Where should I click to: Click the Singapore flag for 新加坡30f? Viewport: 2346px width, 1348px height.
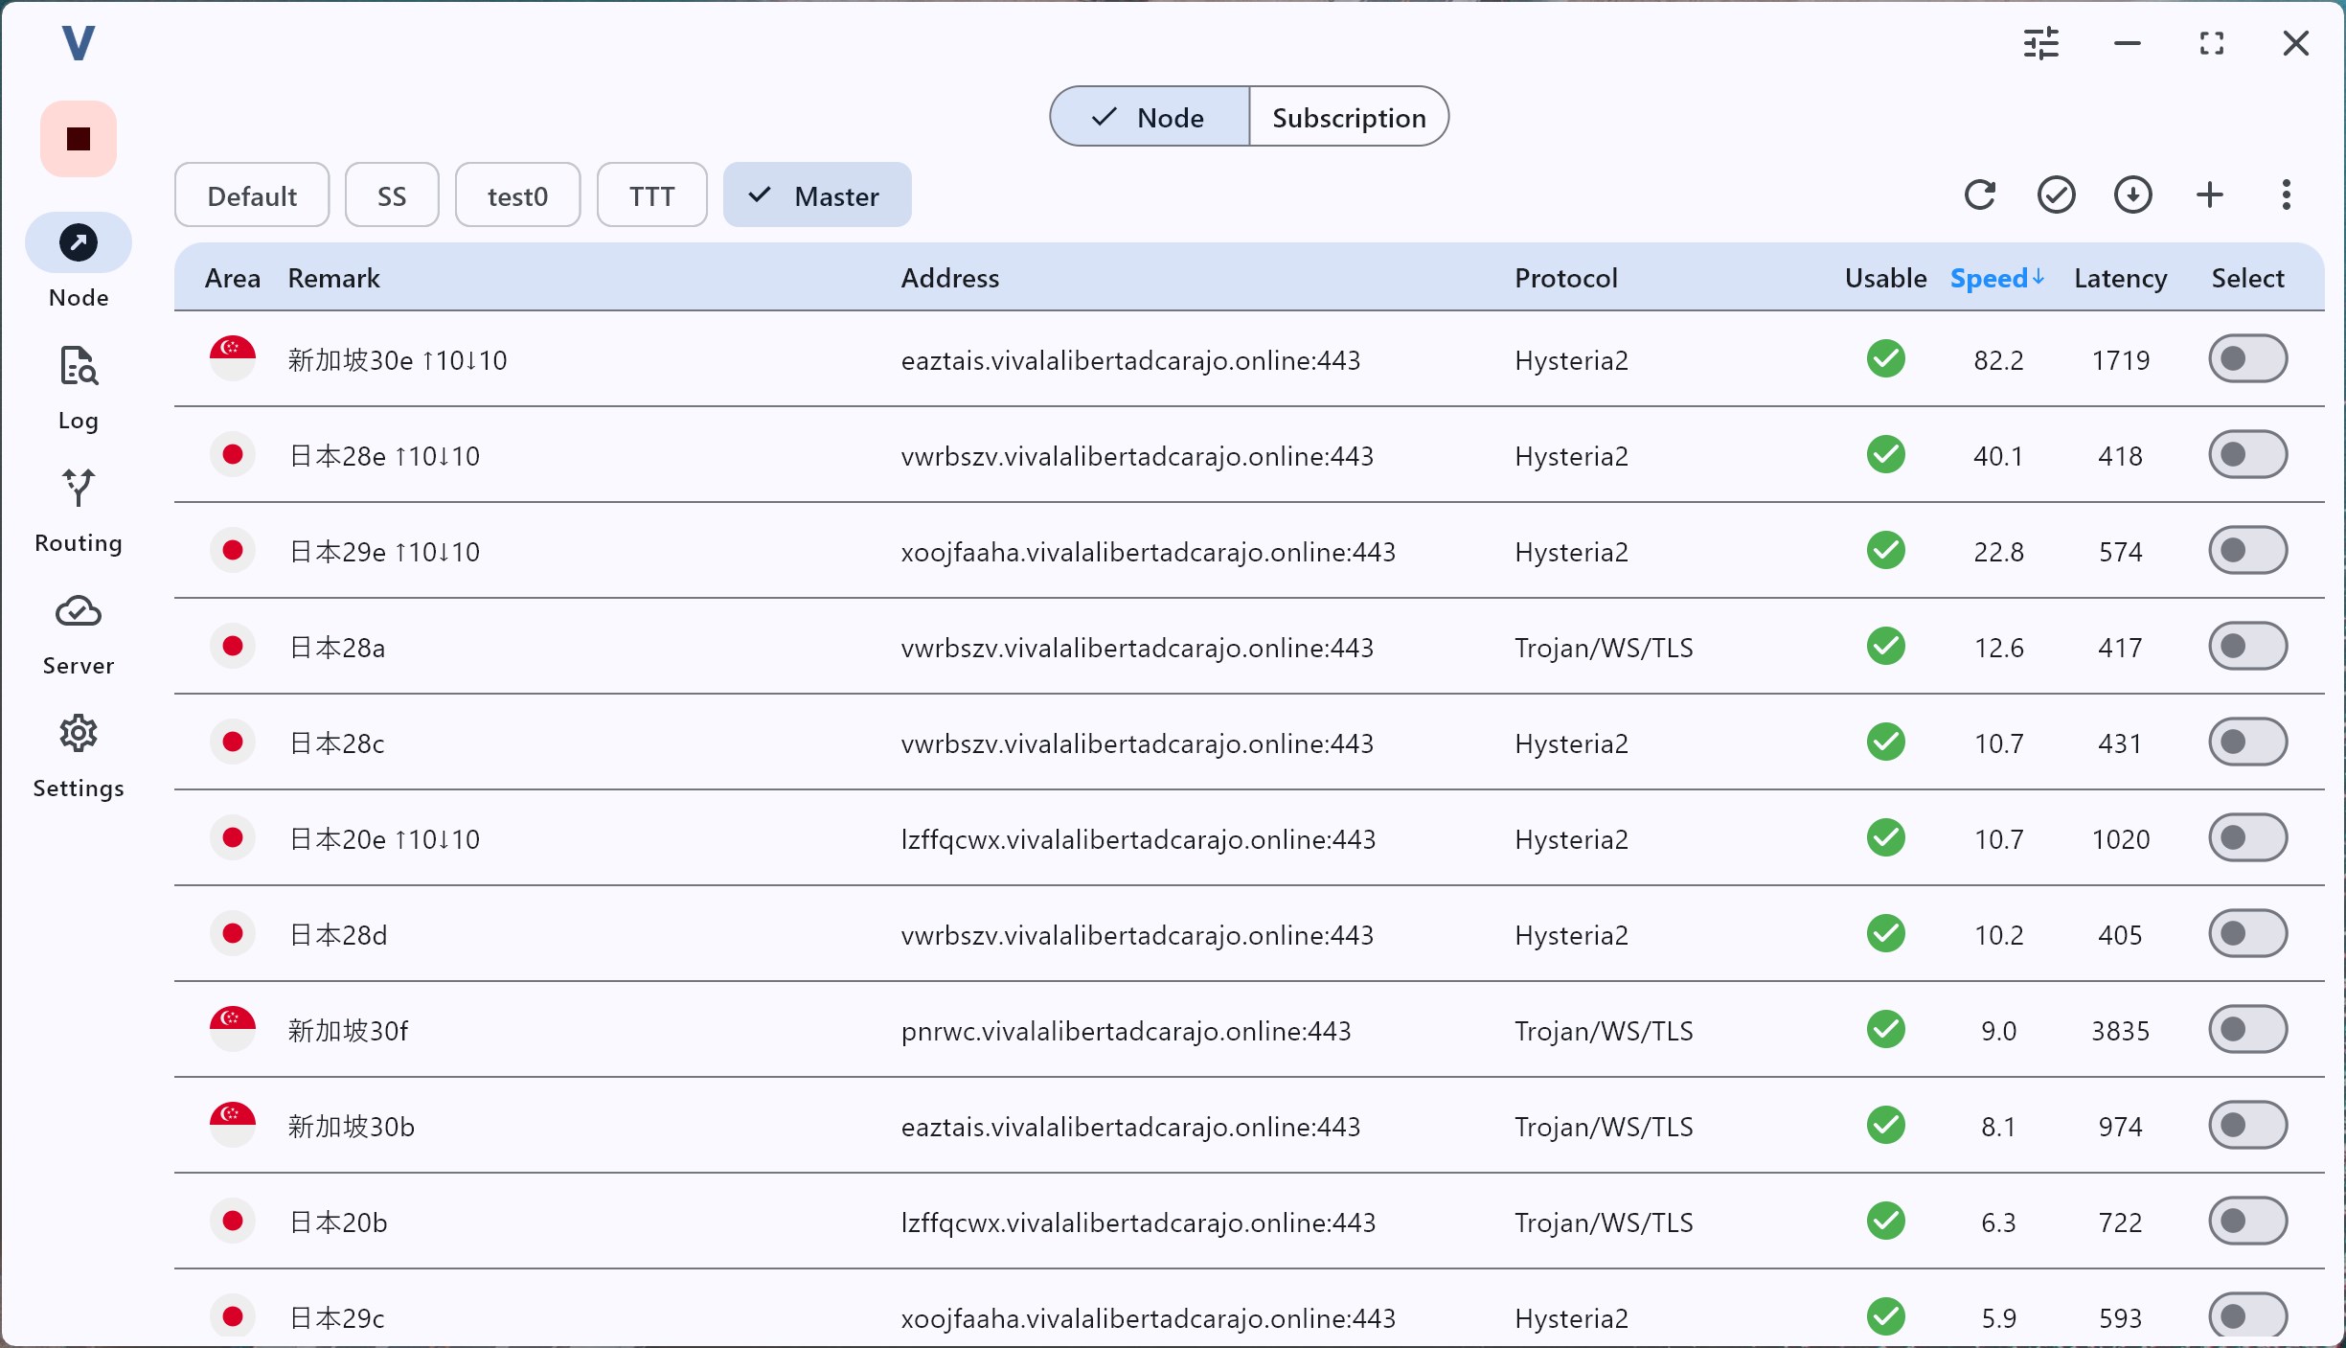233,1030
